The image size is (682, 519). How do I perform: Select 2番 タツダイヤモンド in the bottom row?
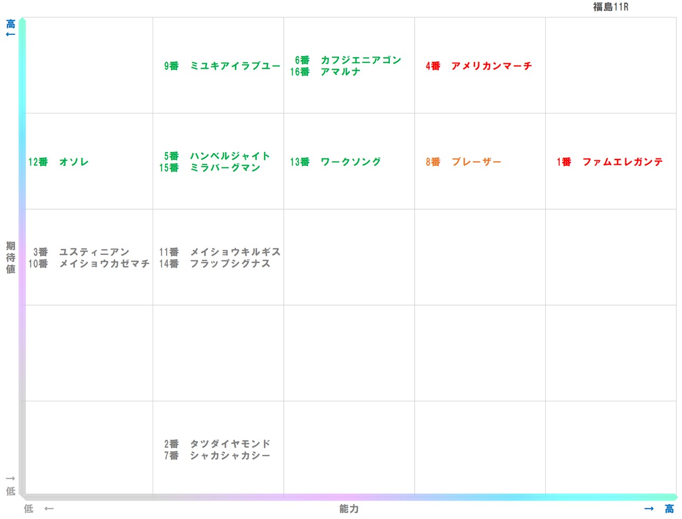point(216,444)
